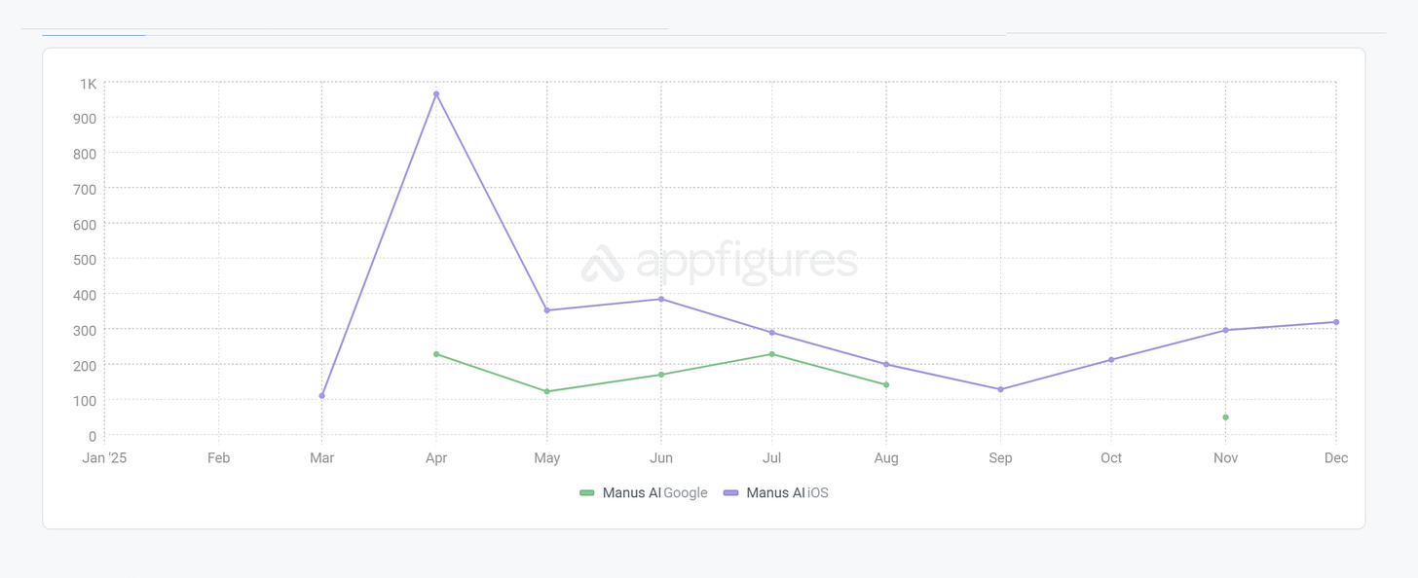This screenshot has height=578, width=1418.
Task: Click the 1K y-axis label
Action: (x=88, y=84)
